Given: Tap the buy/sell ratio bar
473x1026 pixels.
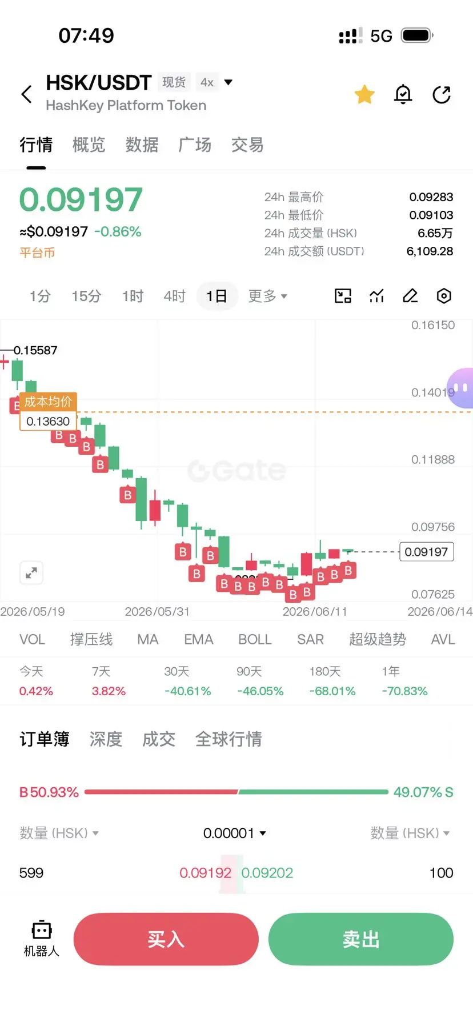Looking at the screenshot, I should 236,792.
